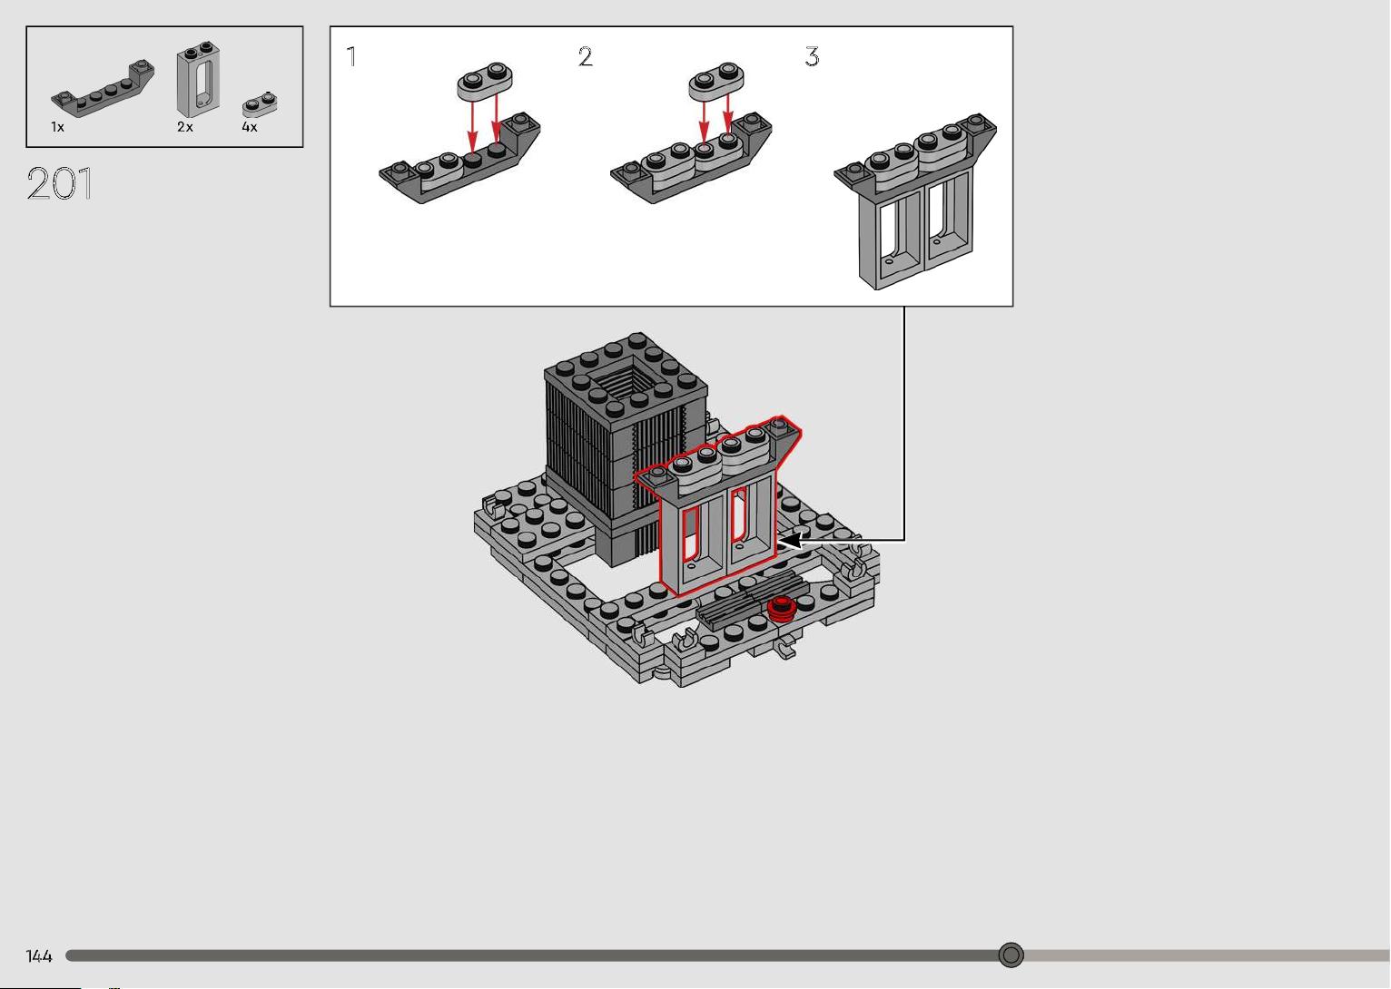Screen dimensions: 1391x989
Task: Click the progress slider handle
Action: pyautogui.click(x=1011, y=955)
